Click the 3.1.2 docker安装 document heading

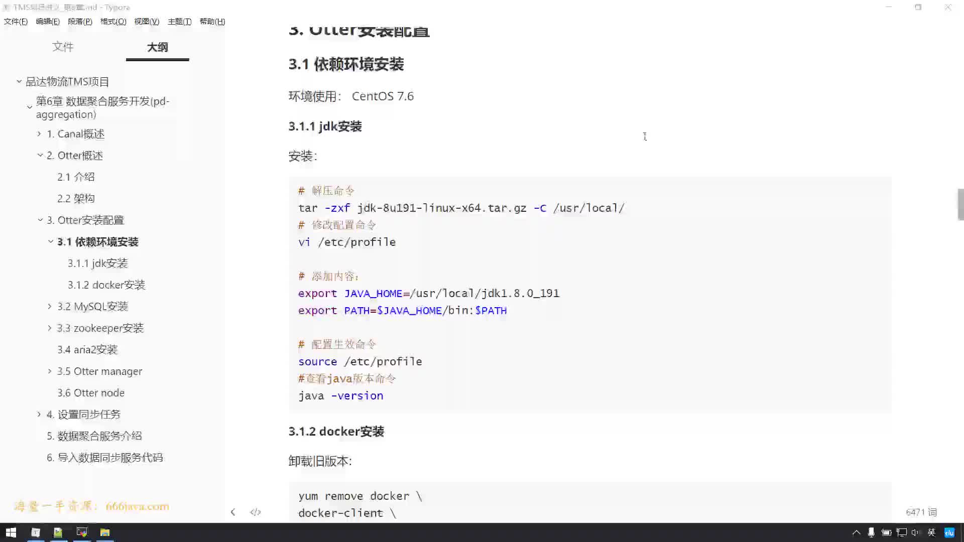336,432
